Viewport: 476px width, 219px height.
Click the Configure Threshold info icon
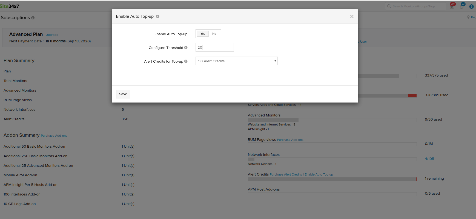[186, 48]
